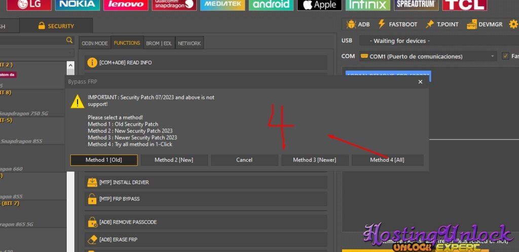Click the search magnifier in model list
The height and width of the screenshot is (252, 519).
point(69,40)
